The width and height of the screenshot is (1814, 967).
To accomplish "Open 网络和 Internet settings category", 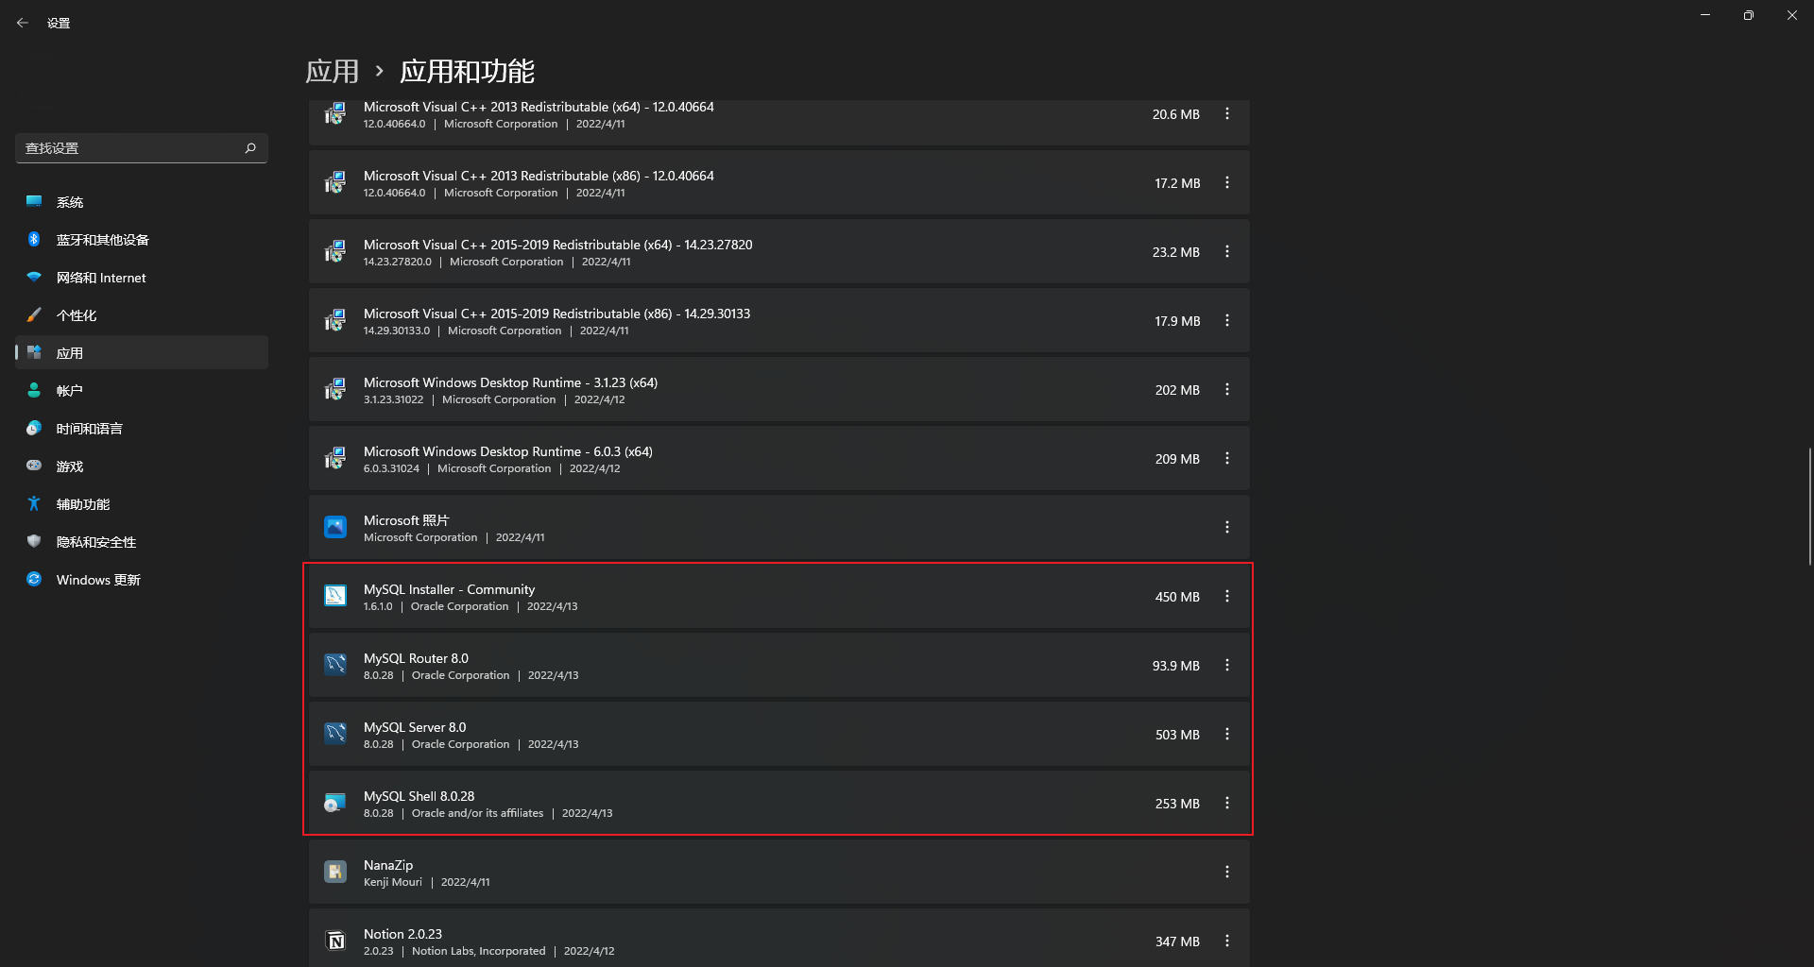I will coord(142,278).
